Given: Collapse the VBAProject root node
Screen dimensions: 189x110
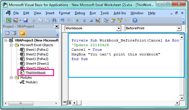Looking at the screenshot, I should pos(6,40).
